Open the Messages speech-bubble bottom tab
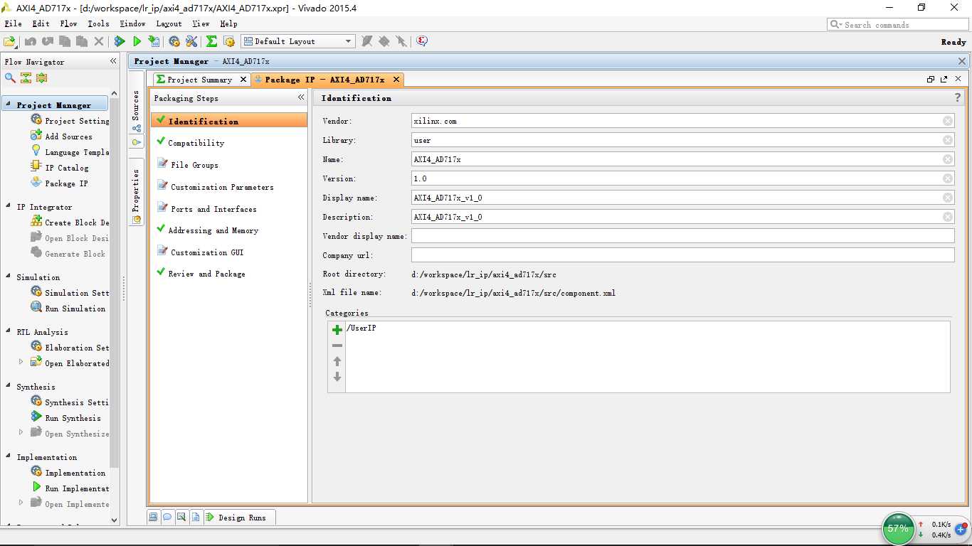Image resolution: width=972 pixels, height=546 pixels. pos(167,518)
